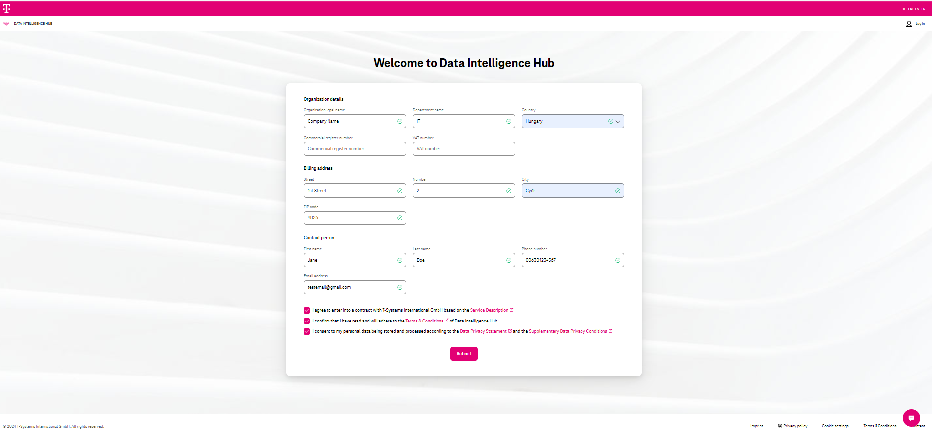
Task: Click the validation checkmark in City field
Action: (618, 191)
